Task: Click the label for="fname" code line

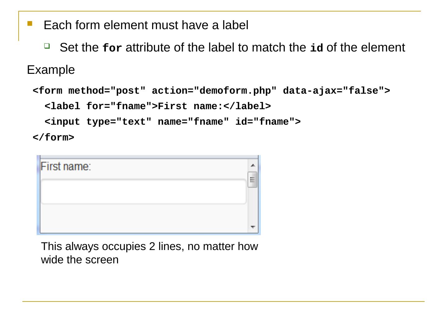Action: [x=158, y=106]
